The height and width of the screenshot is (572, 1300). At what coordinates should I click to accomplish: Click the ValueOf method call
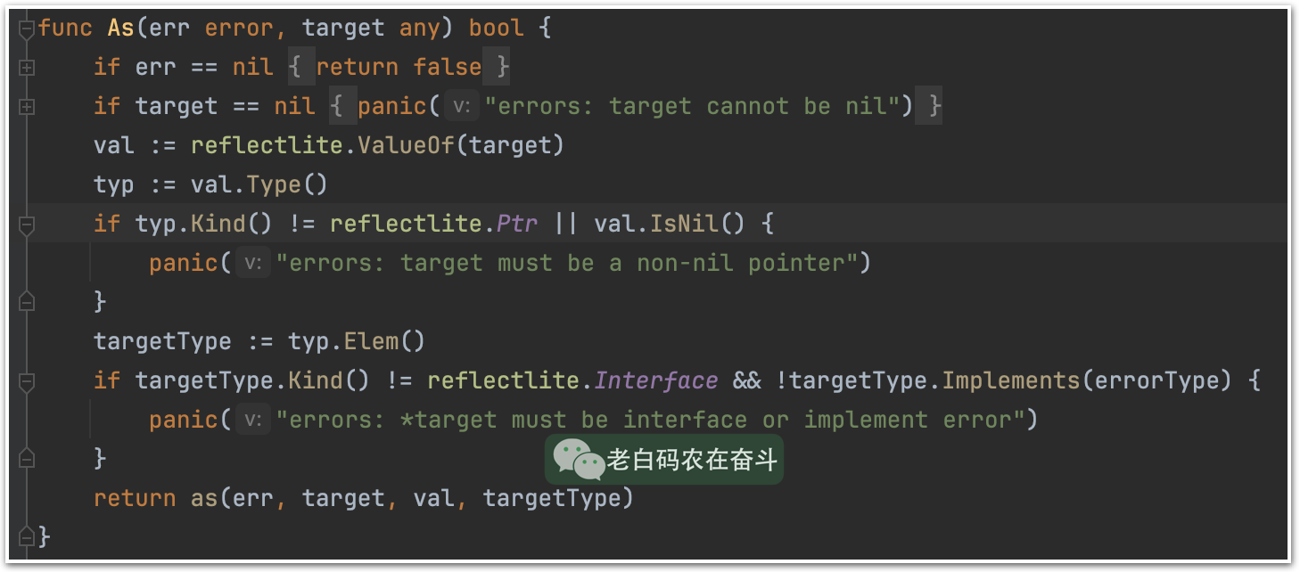click(406, 145)
